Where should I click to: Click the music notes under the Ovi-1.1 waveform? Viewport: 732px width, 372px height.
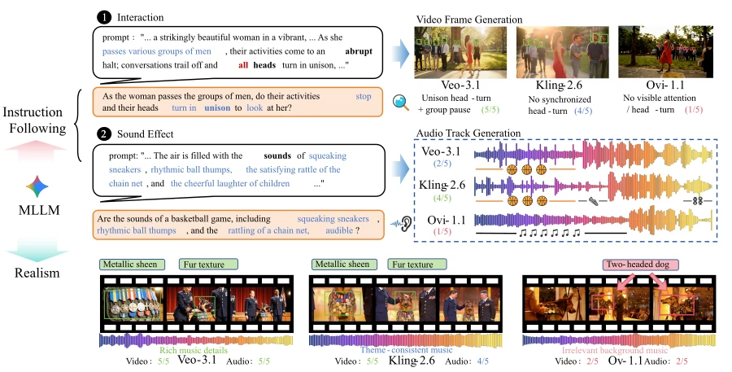click(x=550, y=232)
